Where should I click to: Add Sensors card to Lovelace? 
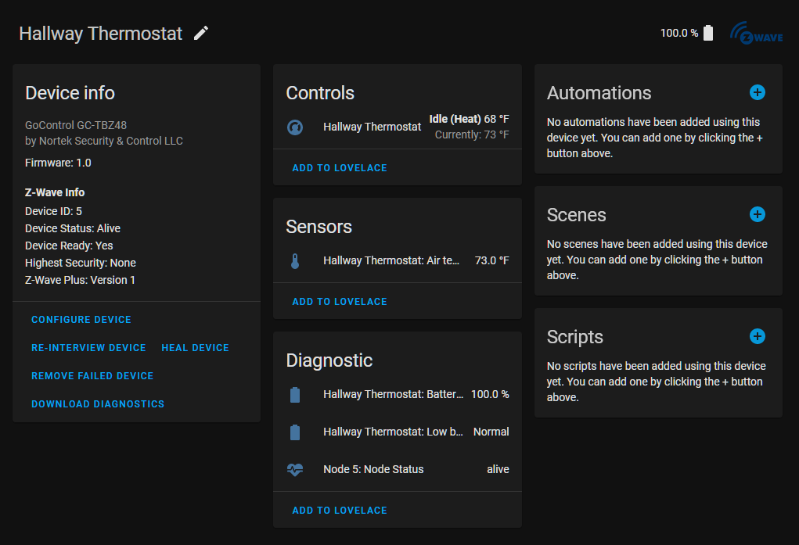(340, 302)
